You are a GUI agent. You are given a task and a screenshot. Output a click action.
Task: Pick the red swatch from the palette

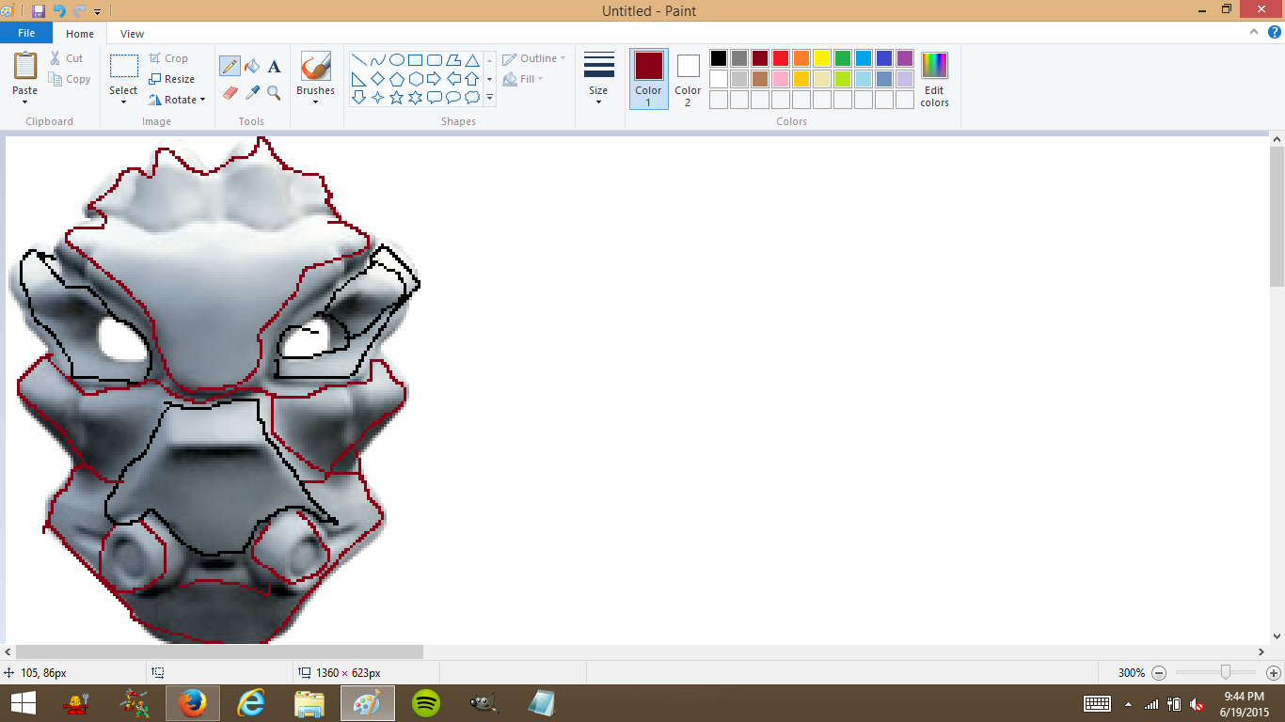tap(779, 57)
